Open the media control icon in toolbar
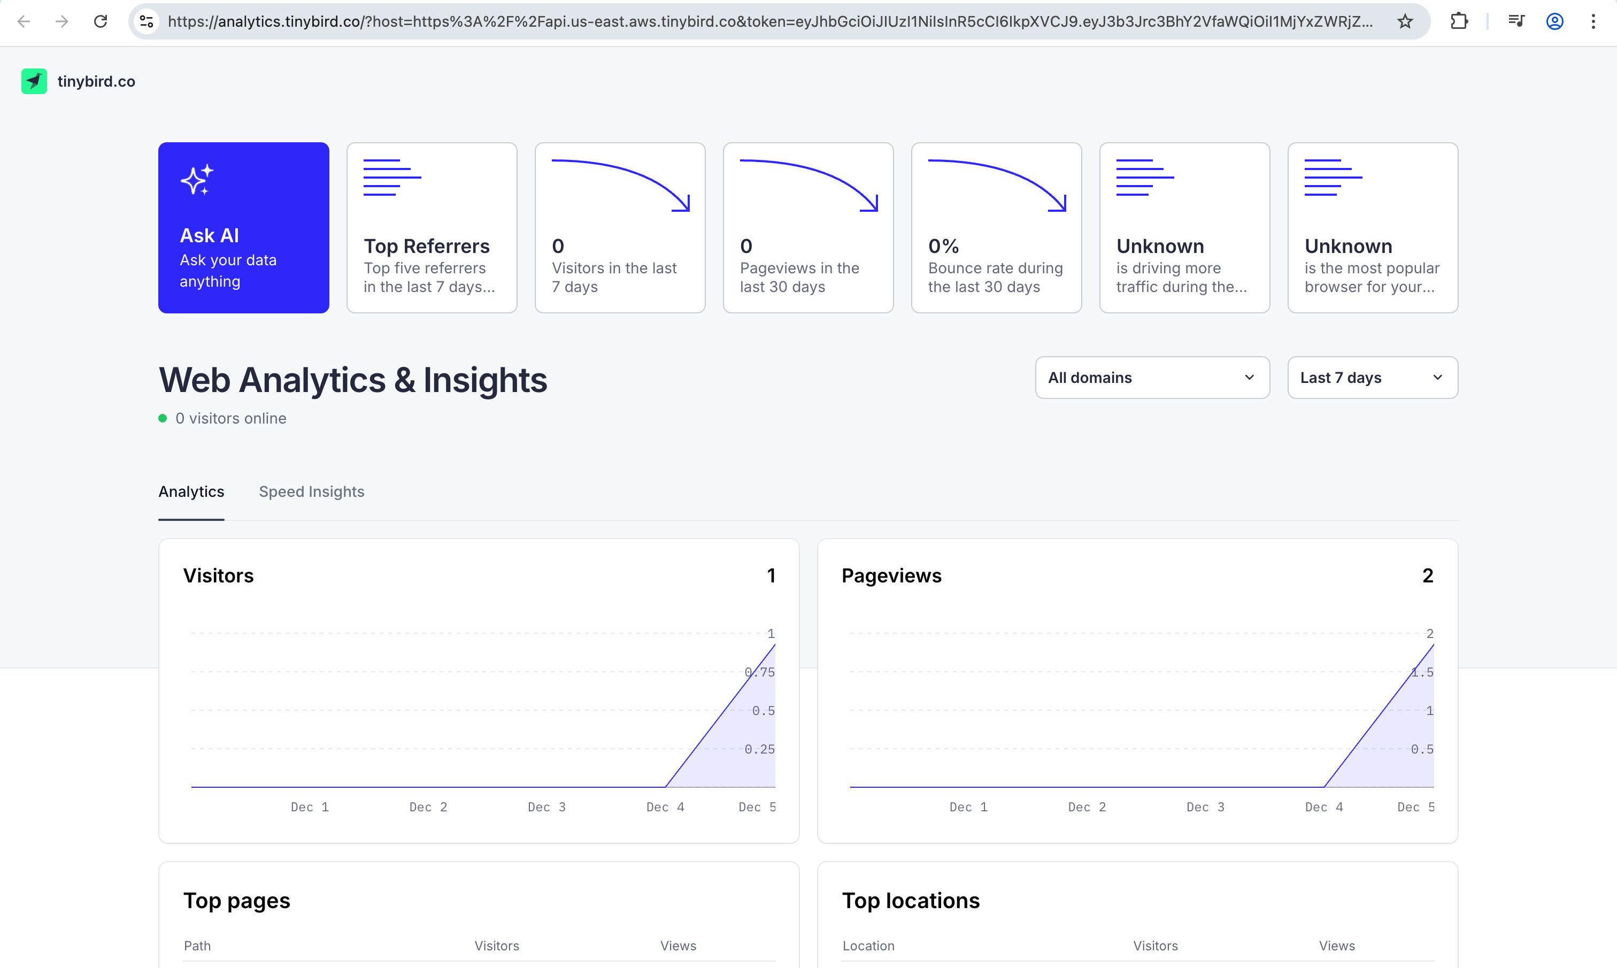 coord(1516,21)
